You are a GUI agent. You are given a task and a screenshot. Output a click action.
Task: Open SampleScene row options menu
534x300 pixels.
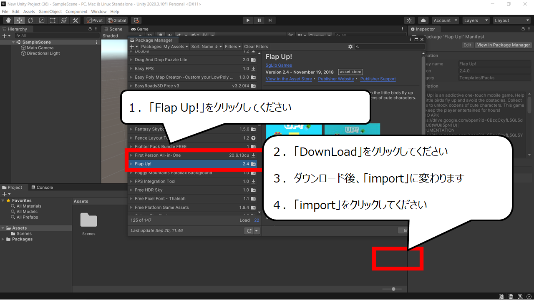click(97, 42)
